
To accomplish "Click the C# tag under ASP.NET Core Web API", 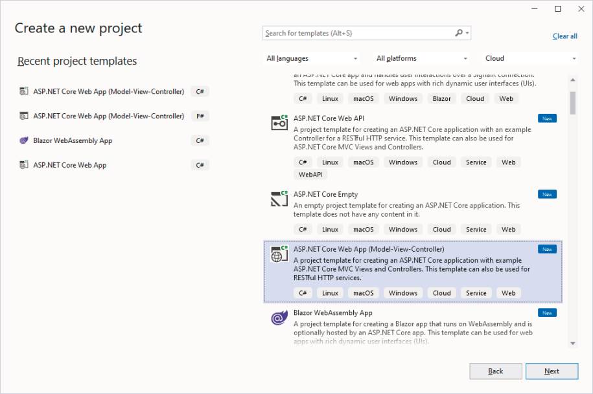I will pyautogui.click(x=303, y=162).
